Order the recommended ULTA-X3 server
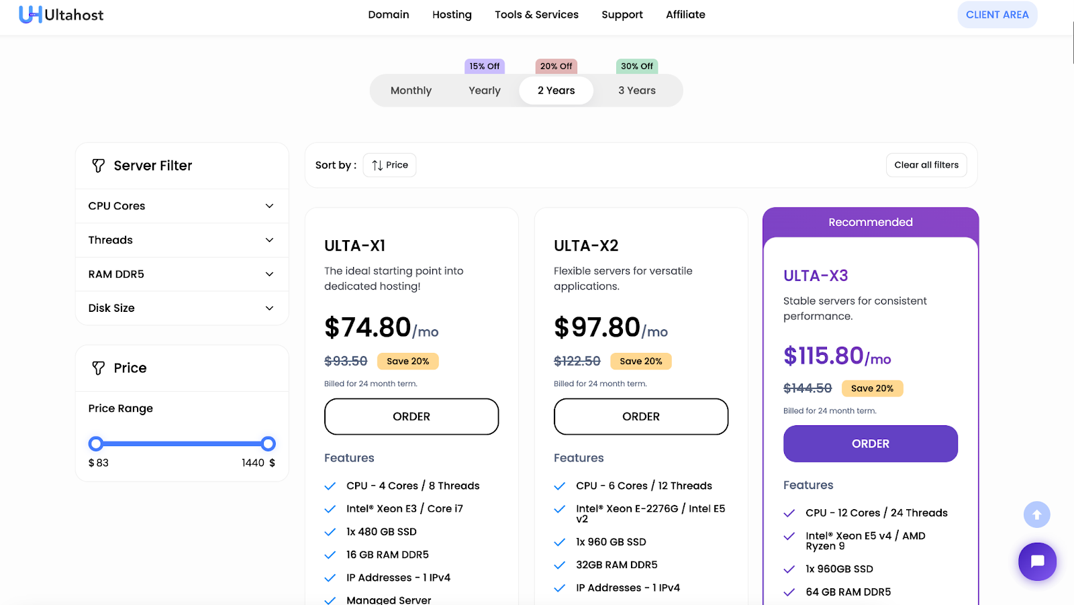The width and height of the screenshot is (1074, 605). pyautogui.click(x=871, y=444)
